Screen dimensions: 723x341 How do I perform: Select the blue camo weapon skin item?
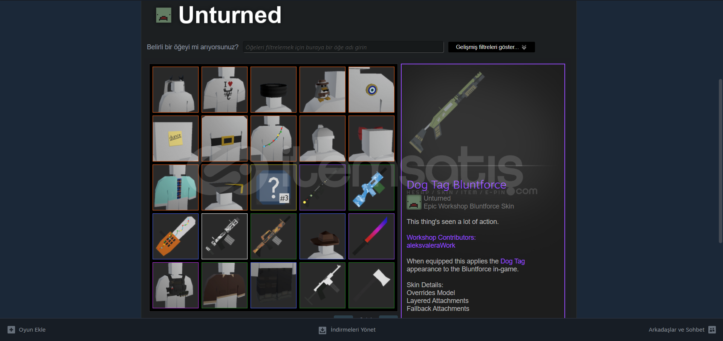point(371,187)
